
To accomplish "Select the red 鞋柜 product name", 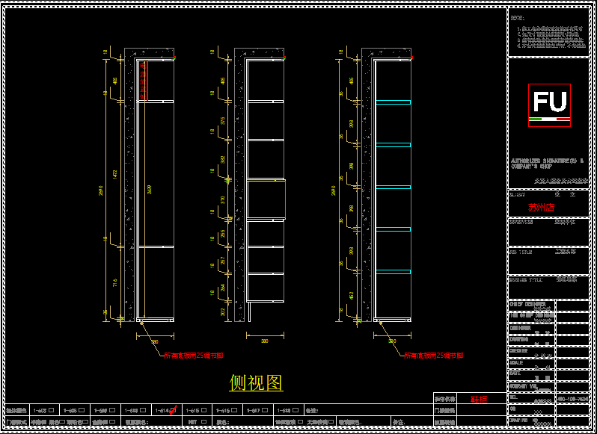I will (479, 399).
